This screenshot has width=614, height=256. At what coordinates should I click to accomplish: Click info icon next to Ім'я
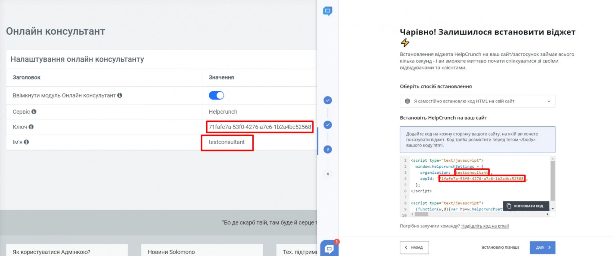click(x=26, y=142)
